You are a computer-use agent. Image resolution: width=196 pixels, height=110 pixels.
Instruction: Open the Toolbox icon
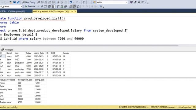coord(139,2)
